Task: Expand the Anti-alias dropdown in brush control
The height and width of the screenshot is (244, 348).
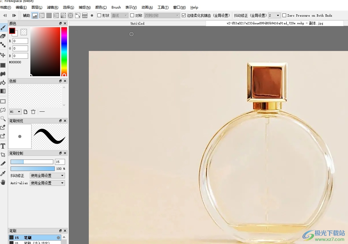Action: click(x=47, y=183)
